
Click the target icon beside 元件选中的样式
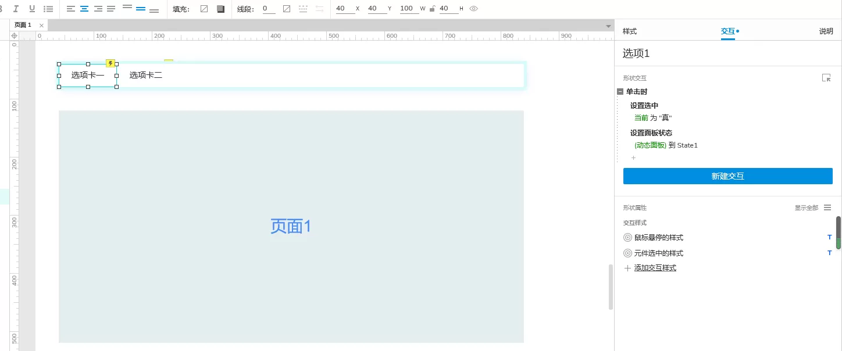pos(627,253)
